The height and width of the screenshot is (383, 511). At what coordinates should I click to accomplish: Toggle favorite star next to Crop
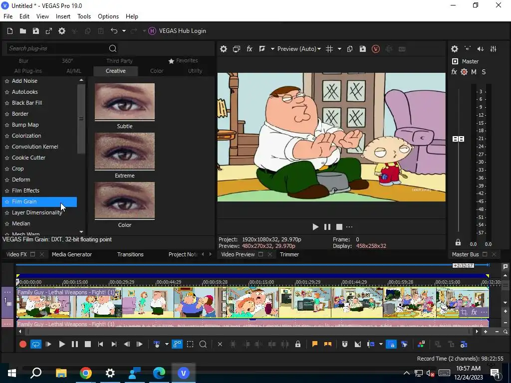[7, 169]
